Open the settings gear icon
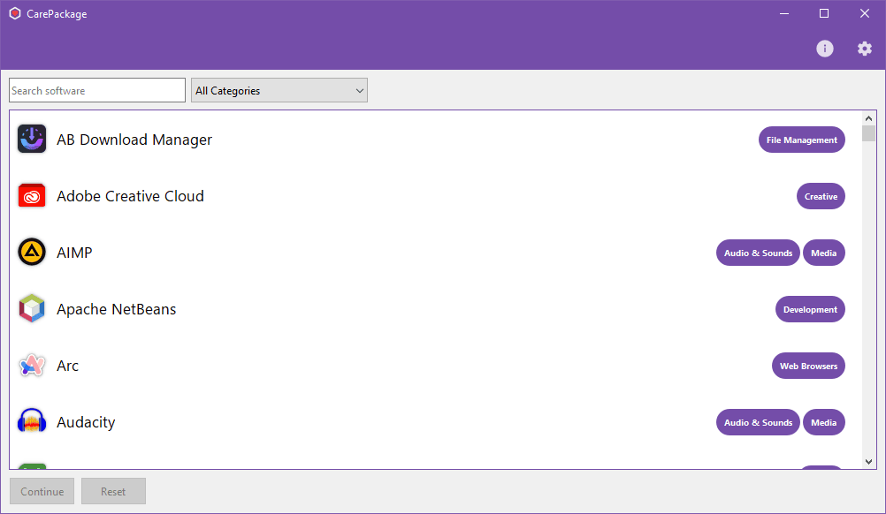The width and height of the screenshot is (886, 514). [865, 49]
